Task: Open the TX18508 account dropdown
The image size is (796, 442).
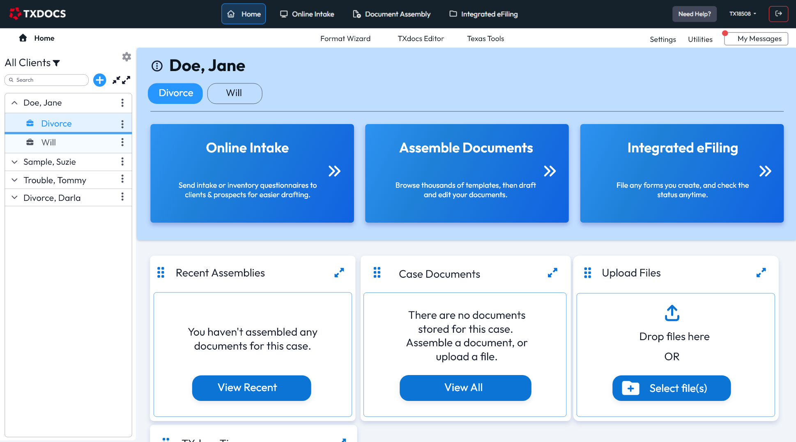Action: pos(743,14)
